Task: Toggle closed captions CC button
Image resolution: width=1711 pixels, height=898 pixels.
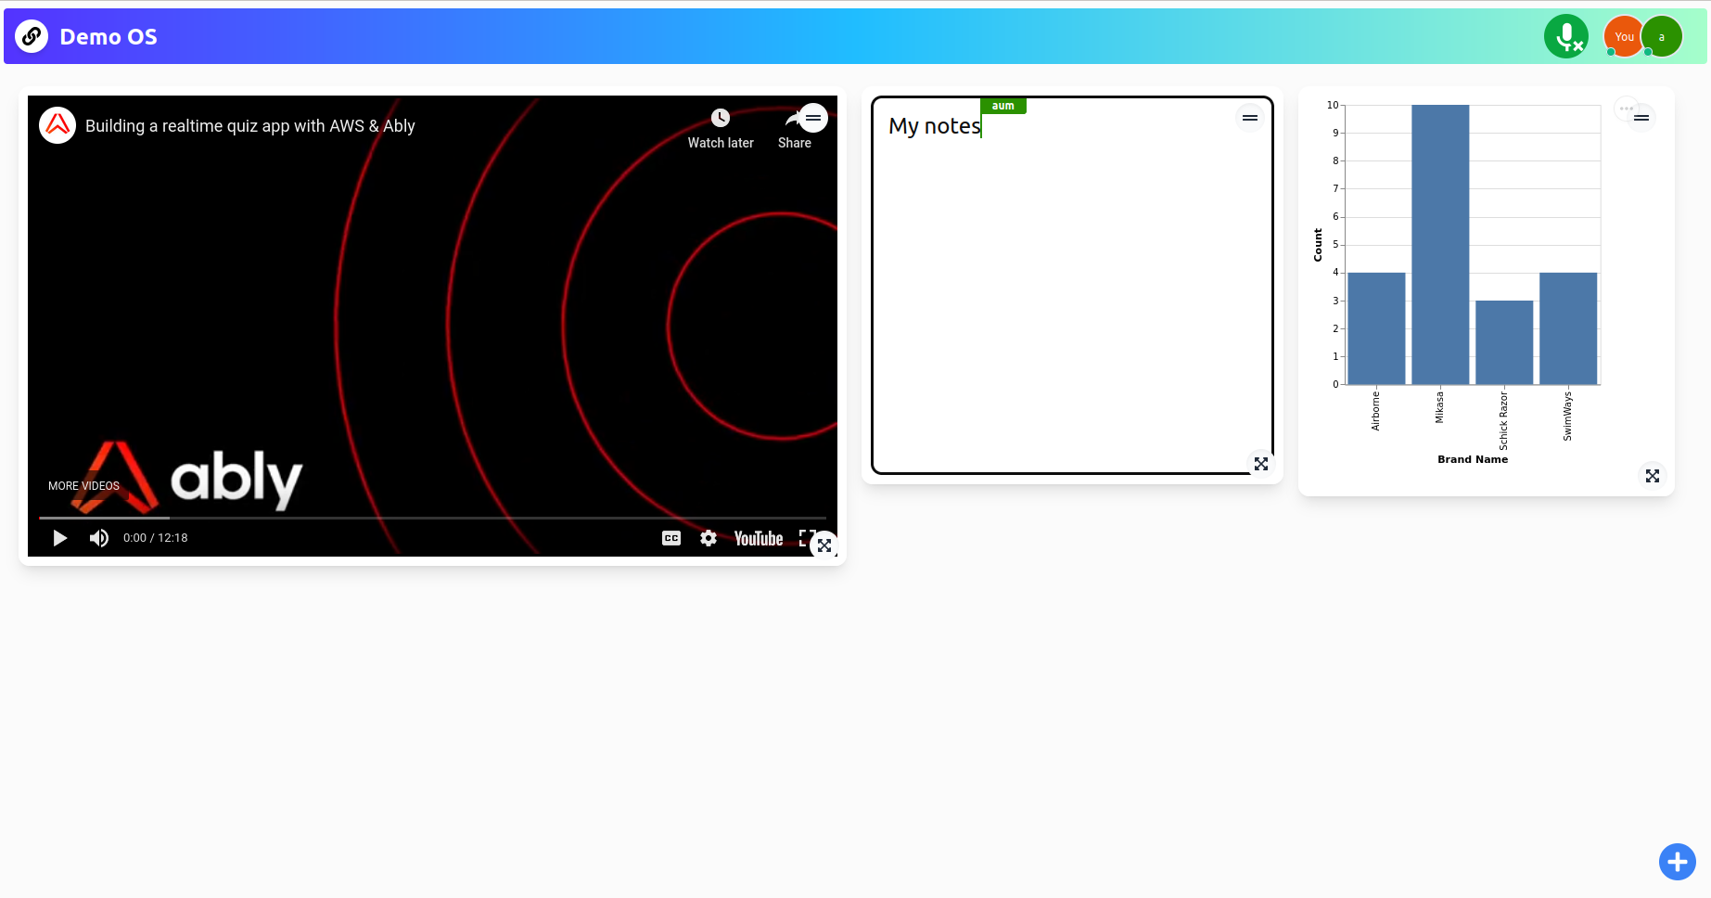Action: 671,538
